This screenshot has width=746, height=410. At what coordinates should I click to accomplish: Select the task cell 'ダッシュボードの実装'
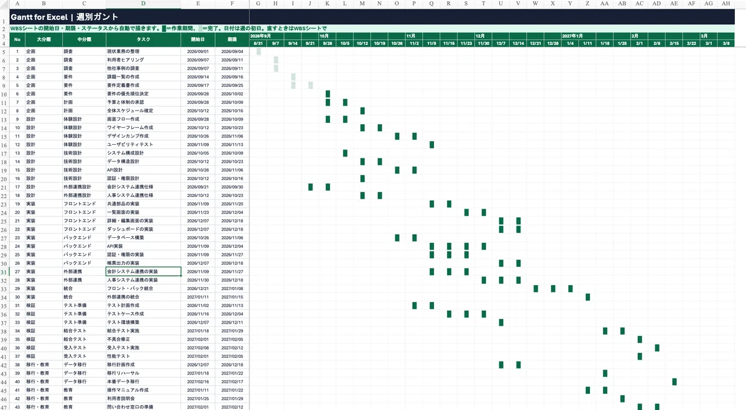coord(144,229)
